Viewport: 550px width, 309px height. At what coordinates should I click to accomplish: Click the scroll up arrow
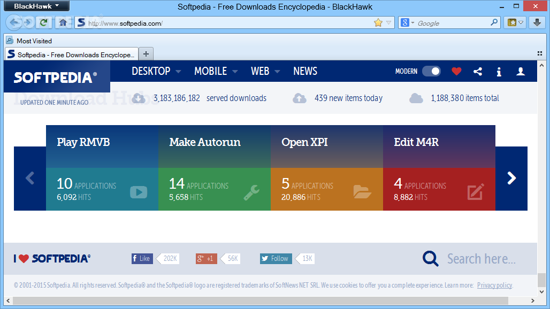coord(542,65)
